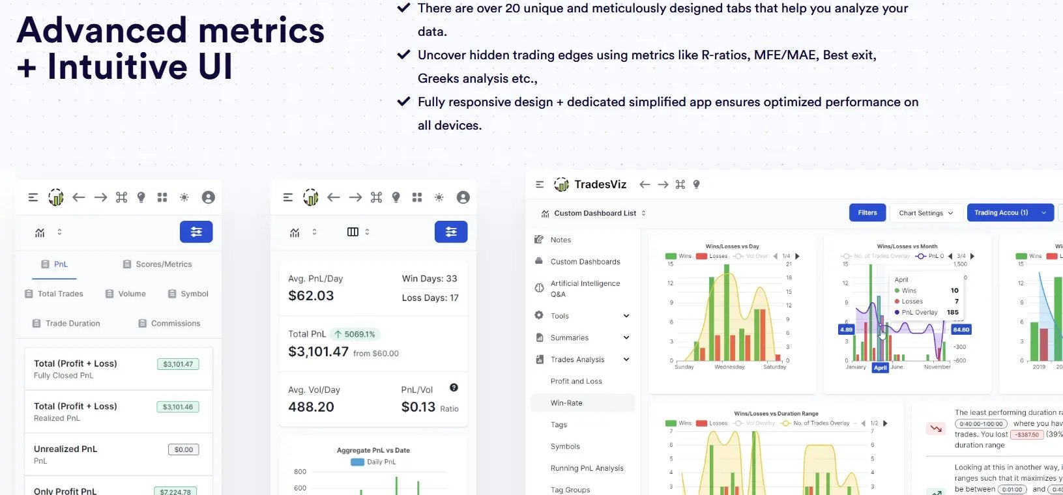Toggle No. of Trades Overlay in vs Month chart
The width and height of the screenshot is (1063, 495).
click(875, 256)
